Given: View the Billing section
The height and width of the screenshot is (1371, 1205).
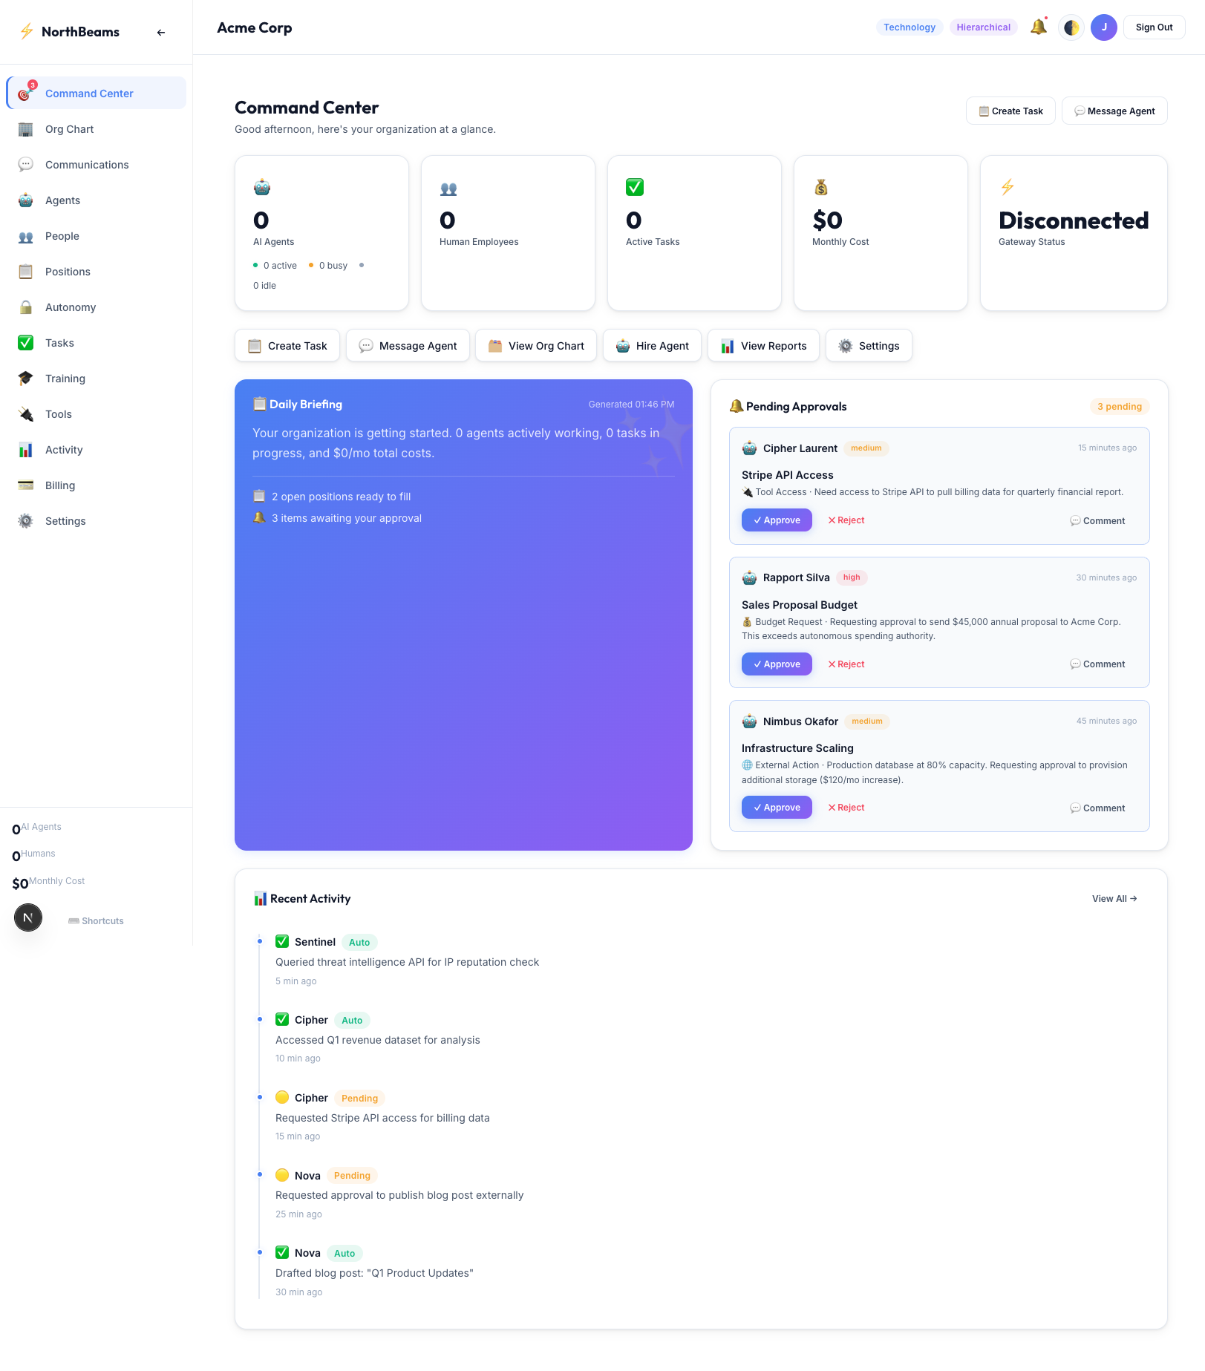Looking at the screenshot, I should (59, 485).
